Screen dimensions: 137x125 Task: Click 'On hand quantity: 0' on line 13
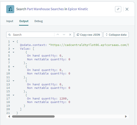45,84
